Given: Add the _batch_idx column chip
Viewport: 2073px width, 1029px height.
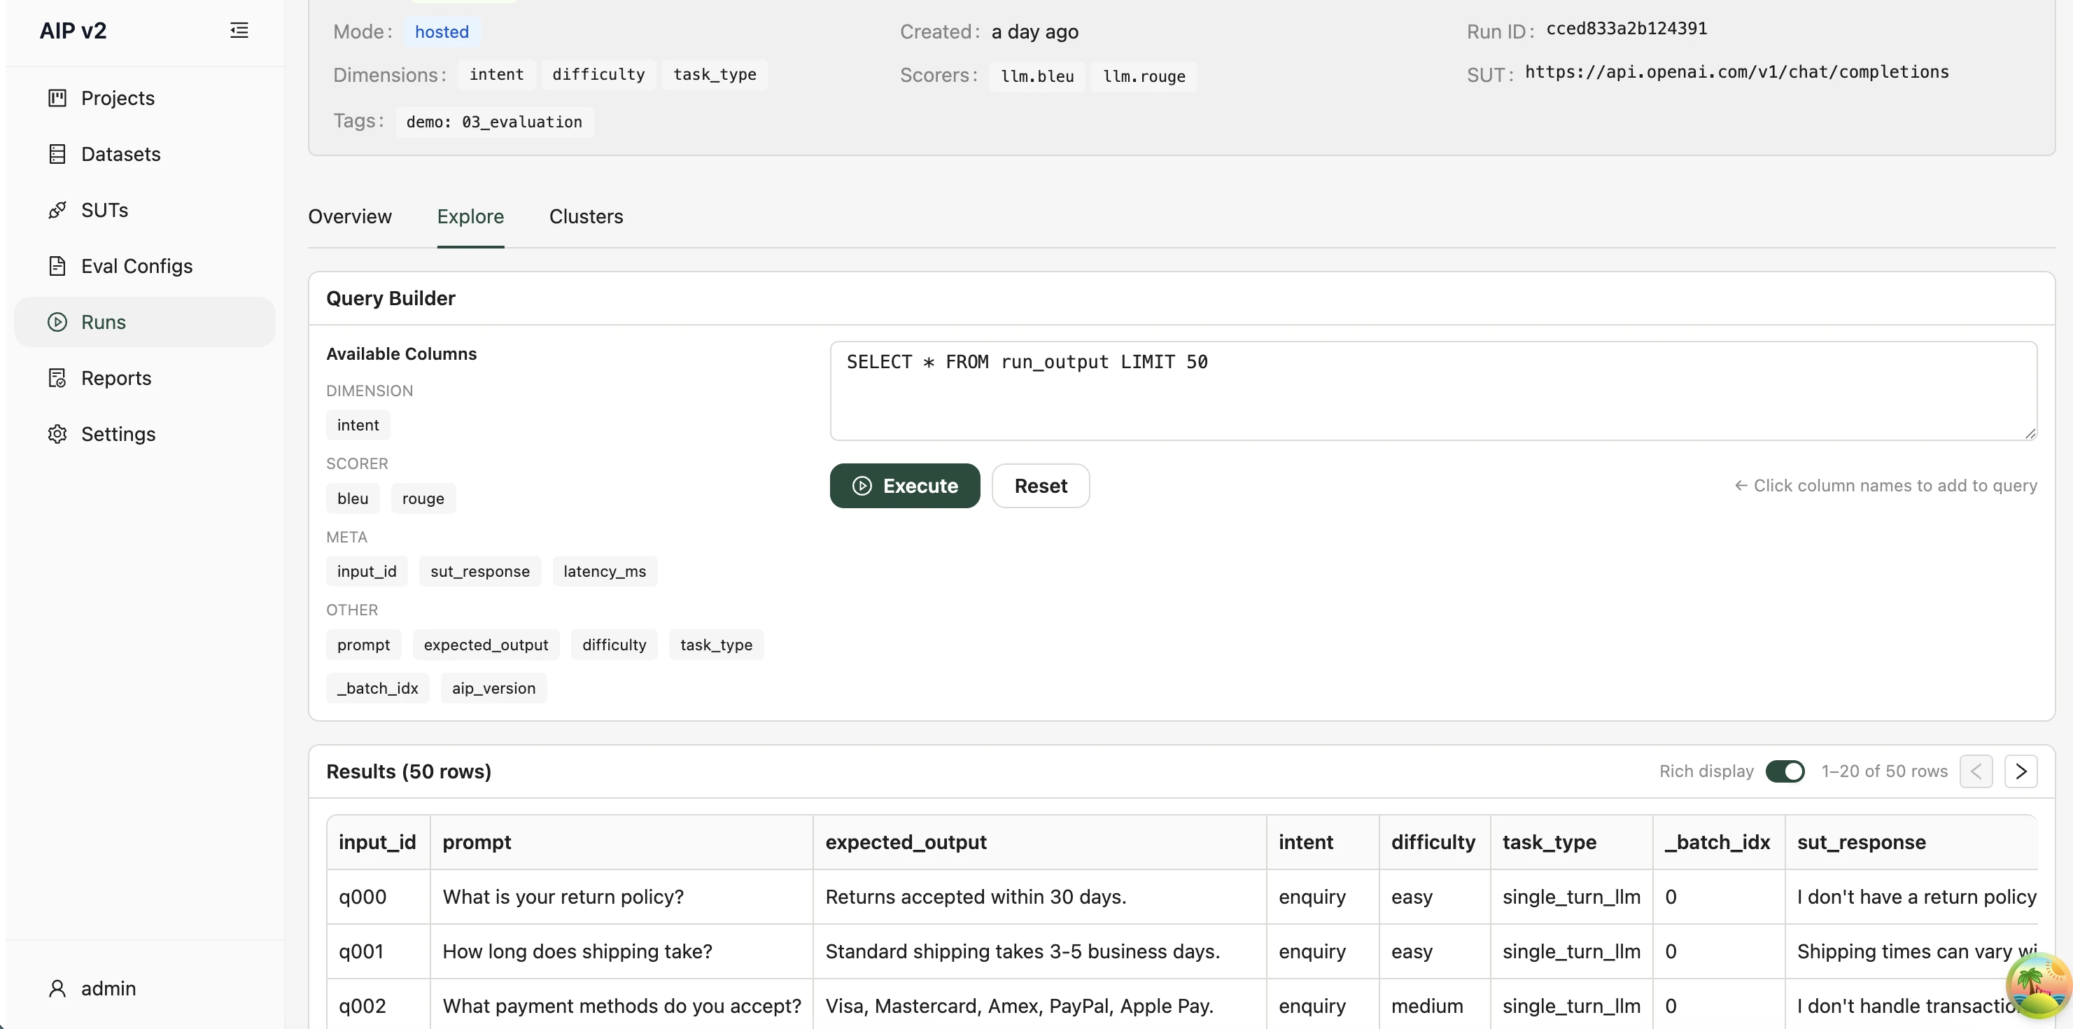Looking at the screenshot, I should coord(377,688).
